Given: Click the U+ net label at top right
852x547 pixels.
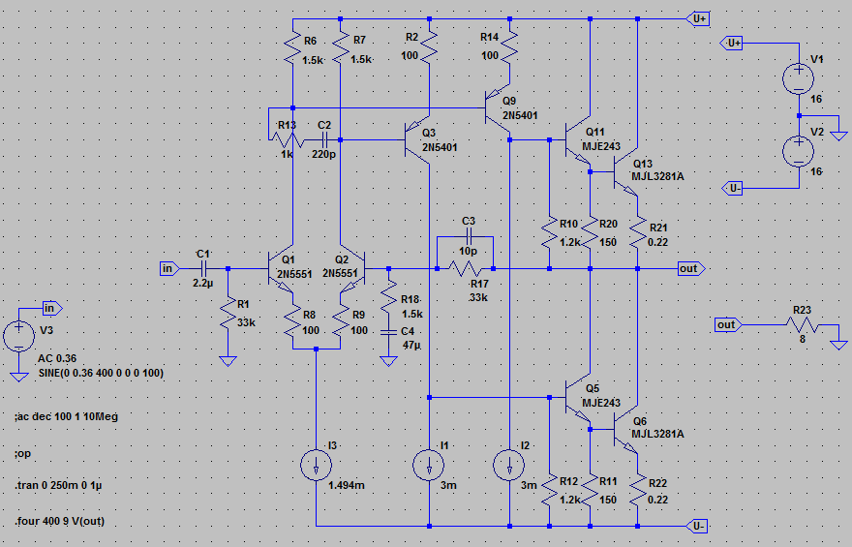Looking at the screenshot, I should [x=699, y=19].
